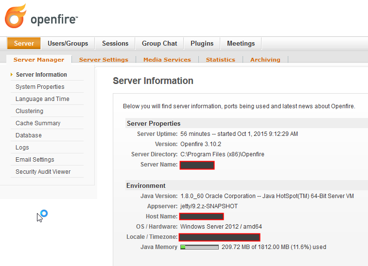The width and height of the screenshot is (368, 266).
Task: Open the Archiving subtab
Action: click(265, 60)
